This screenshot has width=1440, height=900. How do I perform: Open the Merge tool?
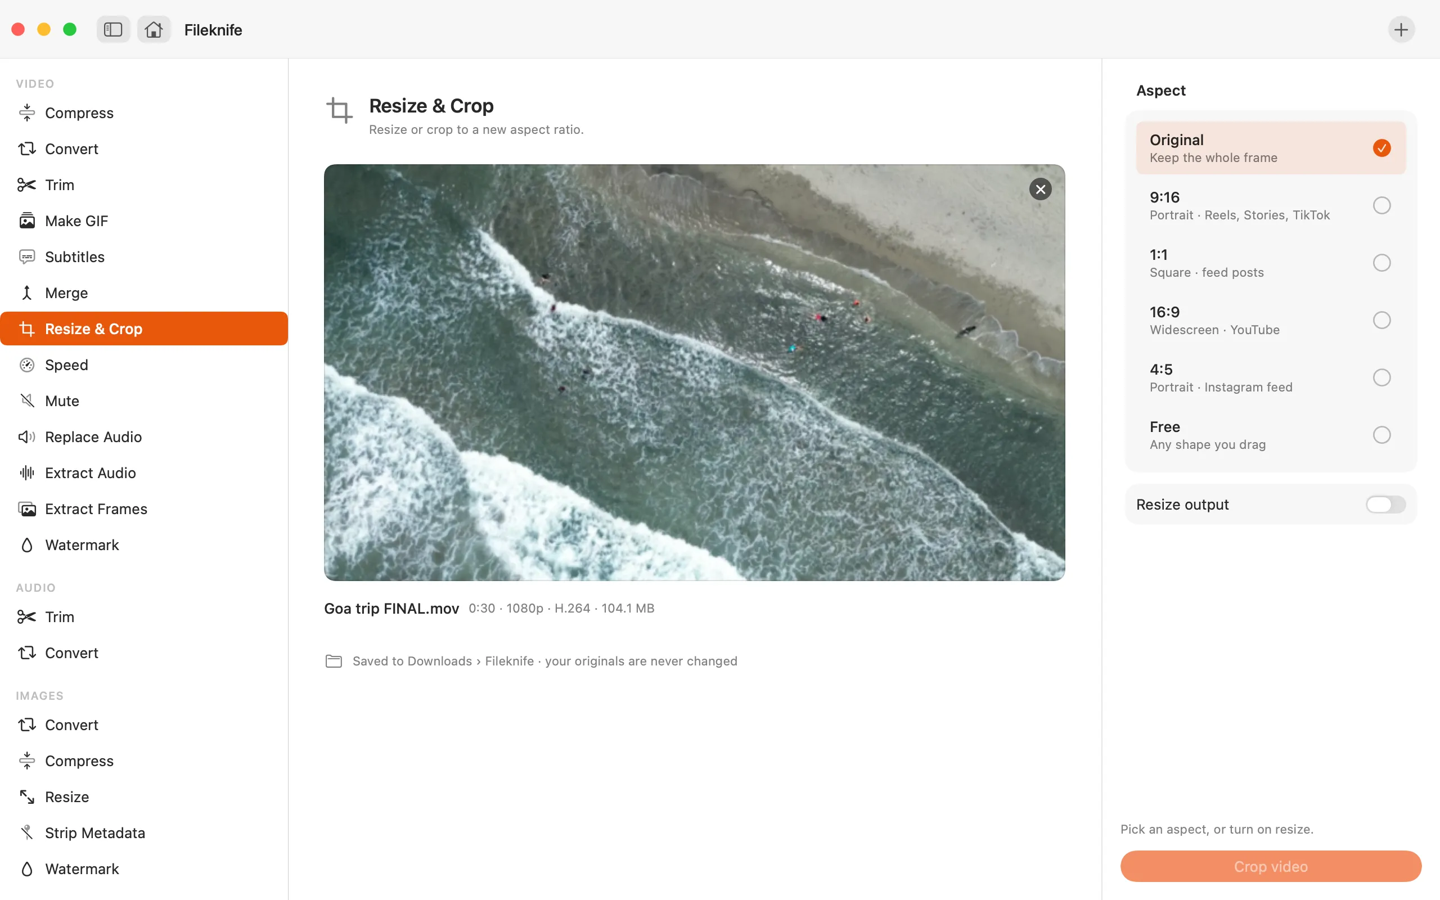pyautogui.click(x=144, y=293)
